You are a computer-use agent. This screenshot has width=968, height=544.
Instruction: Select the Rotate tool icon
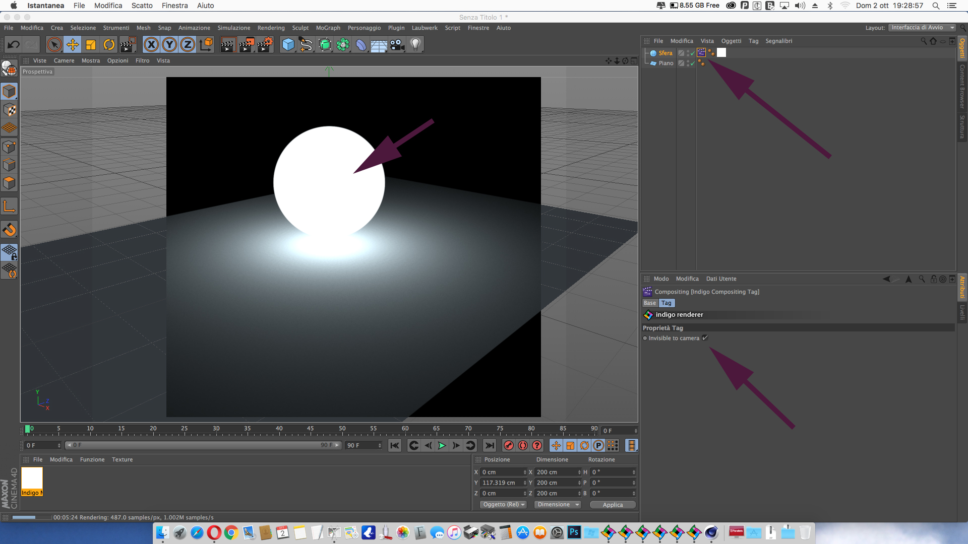(x=109, y=45)
